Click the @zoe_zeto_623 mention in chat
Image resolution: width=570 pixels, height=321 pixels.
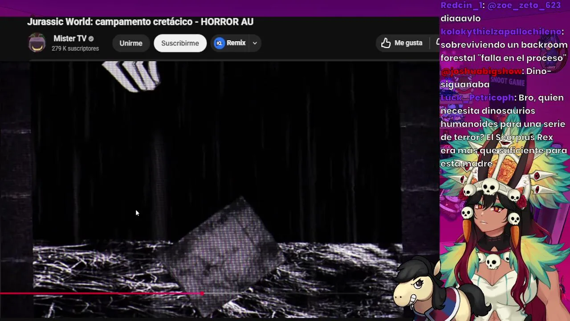coord(524,5)
